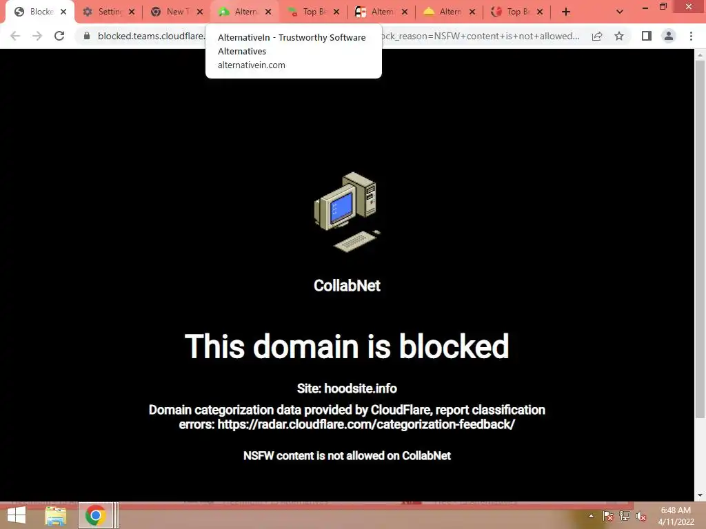
Task: Open the Chrome profile menu
Action: click(669, 36)
